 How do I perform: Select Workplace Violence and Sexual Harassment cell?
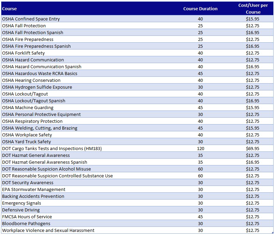pyautogui.click(x=48, y=230)
